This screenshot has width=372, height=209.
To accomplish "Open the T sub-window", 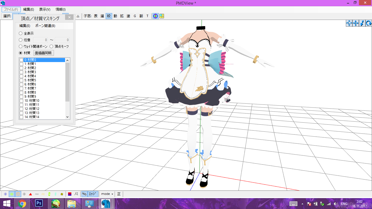I will click(147, 16).
